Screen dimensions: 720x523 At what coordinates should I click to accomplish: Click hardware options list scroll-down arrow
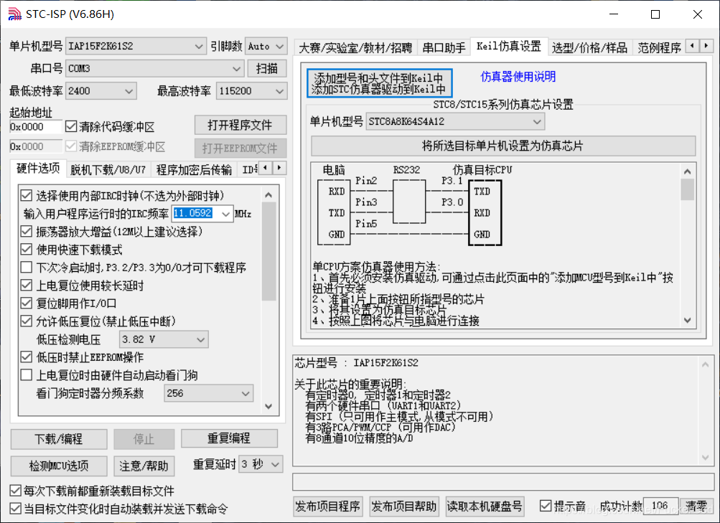pos(269,406)
